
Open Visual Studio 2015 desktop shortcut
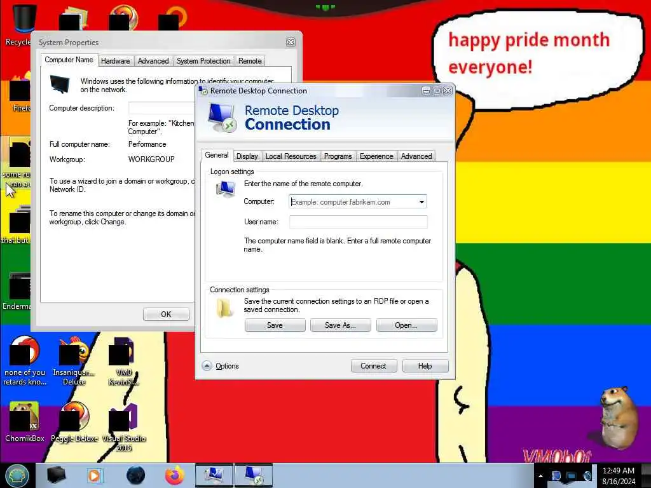(x=124, y=427)
